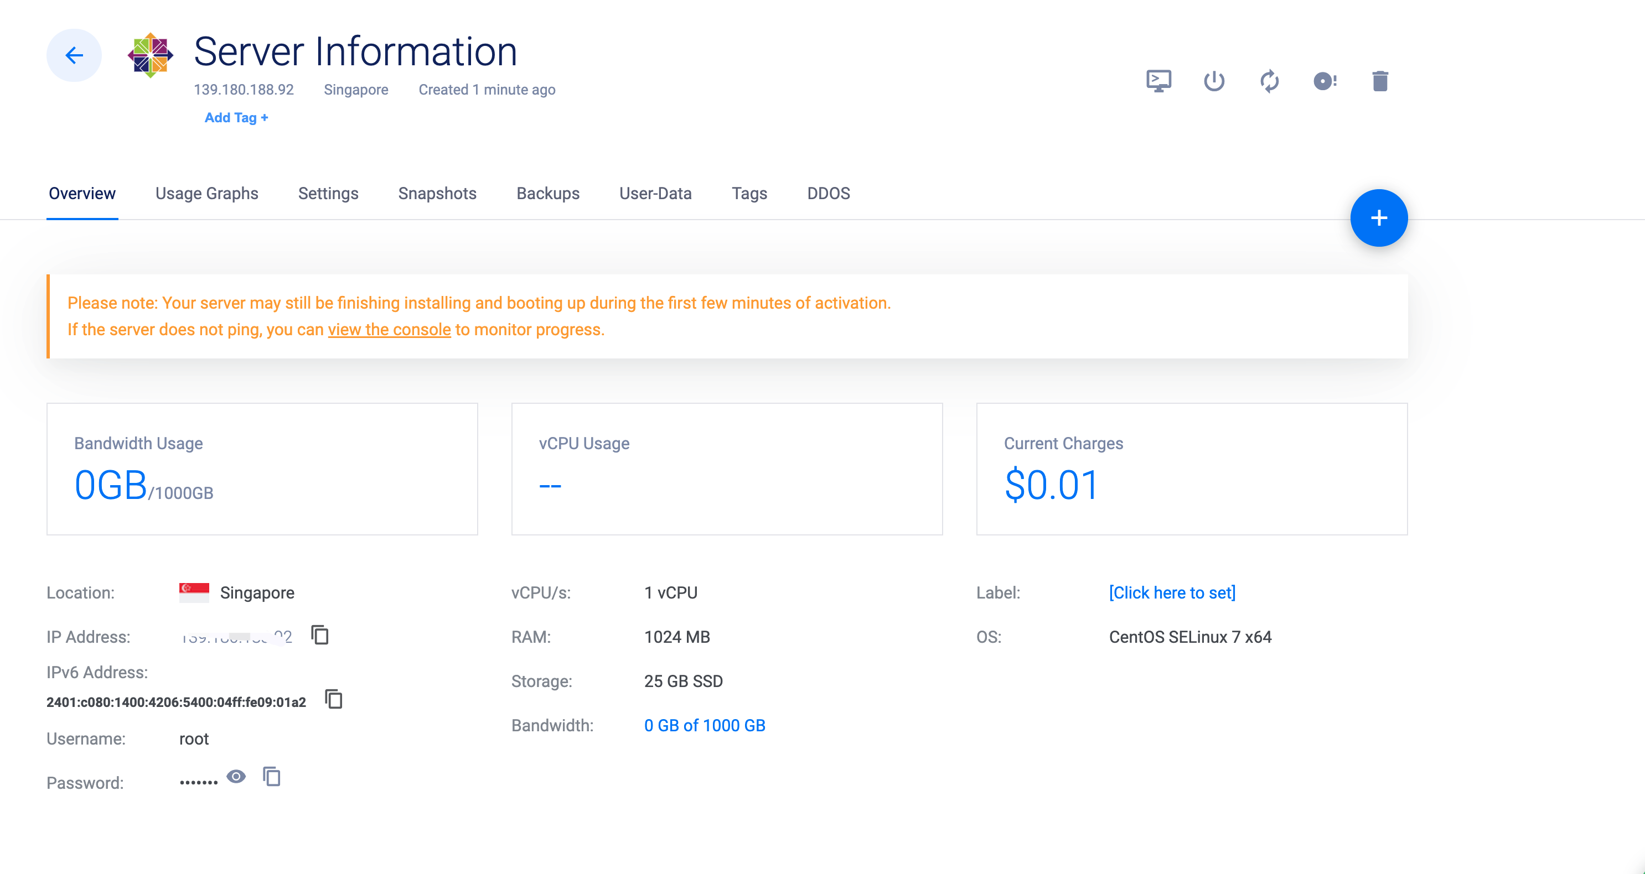Open the Snapshots tab

(x=437, y=194)
